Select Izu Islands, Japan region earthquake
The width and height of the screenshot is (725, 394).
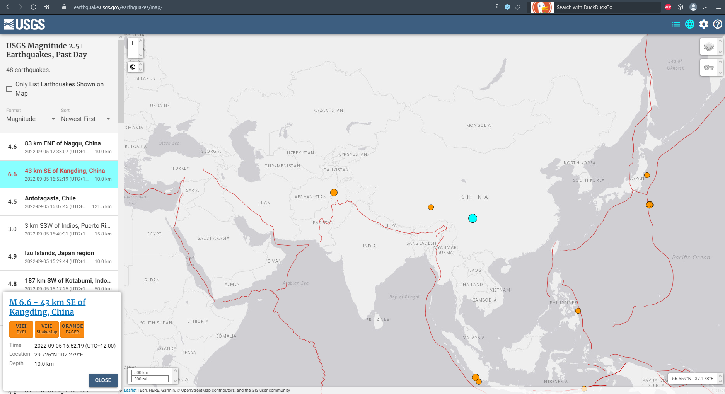coord(59,257)
